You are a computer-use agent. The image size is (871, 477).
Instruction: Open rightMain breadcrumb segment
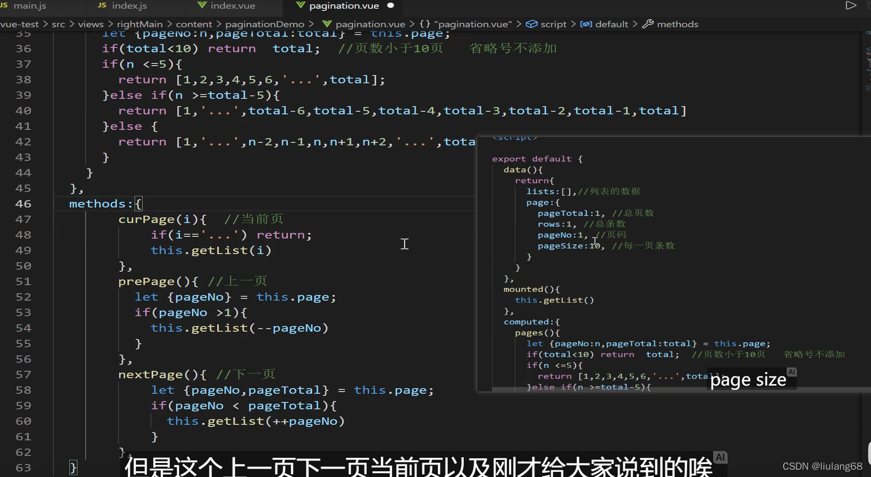point(139,24)
